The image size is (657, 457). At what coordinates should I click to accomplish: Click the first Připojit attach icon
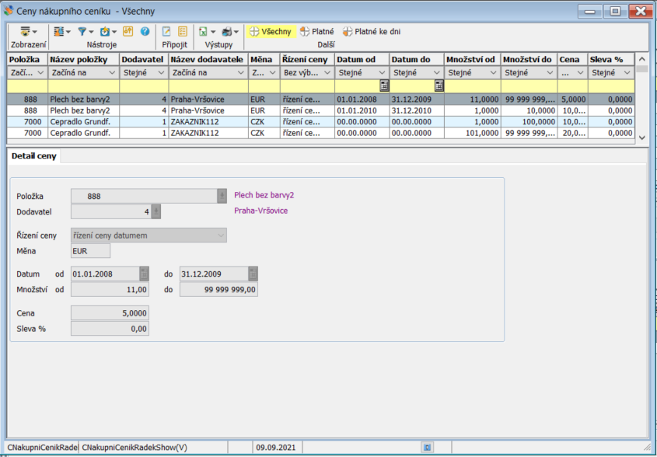point(166,32)
